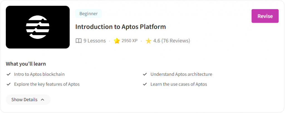Click the chevron arrow next to Show Details
This screenshot has width=285, height=113.
[43, 100]
